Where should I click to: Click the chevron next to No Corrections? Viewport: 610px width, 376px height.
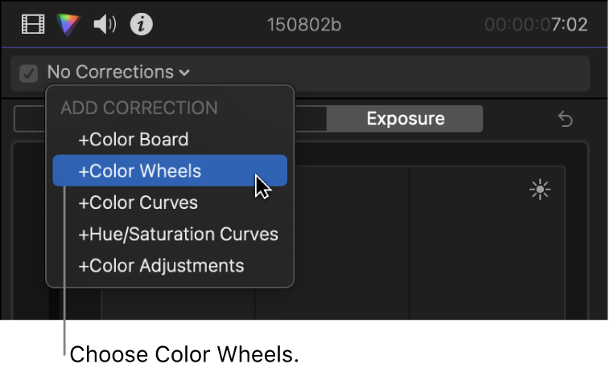[x=185, y=73]
